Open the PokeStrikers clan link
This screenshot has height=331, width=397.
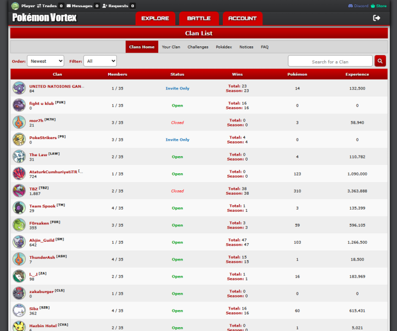point(43,137)
